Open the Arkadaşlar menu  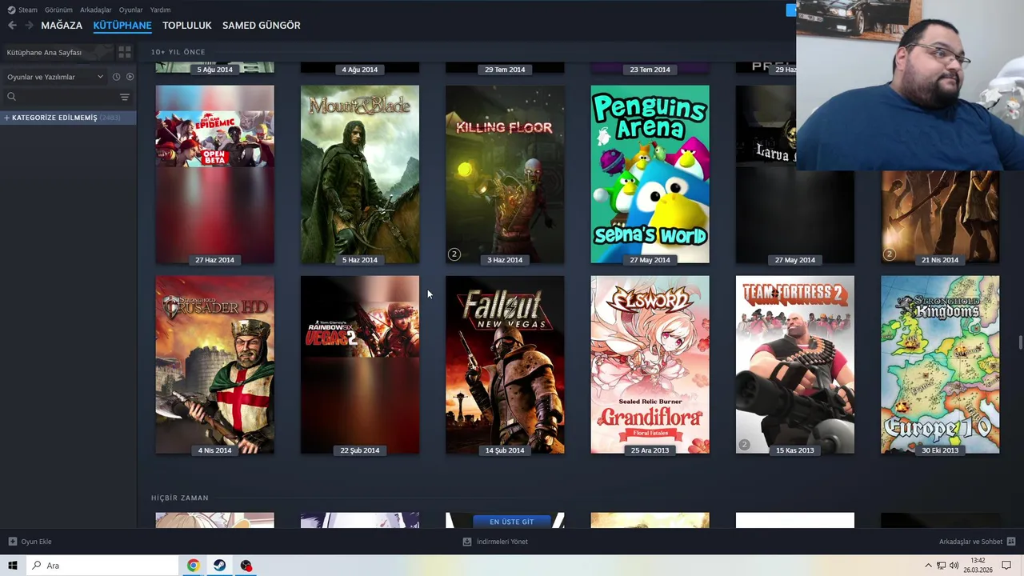[x=95, y=10]
